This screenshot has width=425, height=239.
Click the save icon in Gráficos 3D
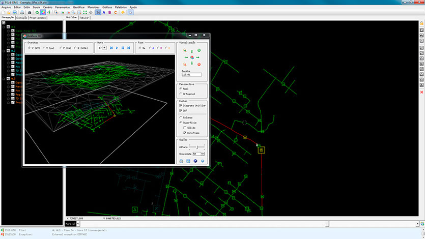coord(188,161)
